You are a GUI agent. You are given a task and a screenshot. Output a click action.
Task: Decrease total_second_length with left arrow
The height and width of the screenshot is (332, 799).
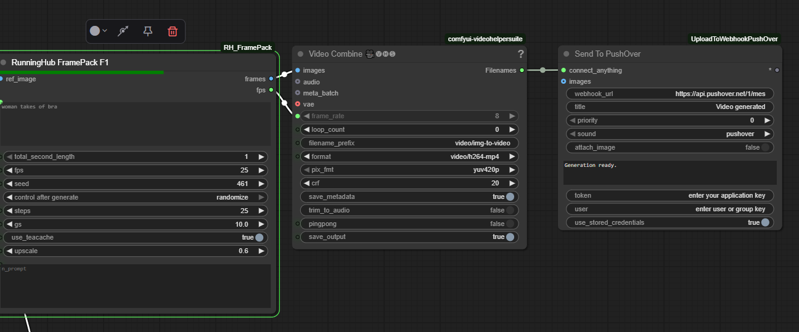[9, 156]
